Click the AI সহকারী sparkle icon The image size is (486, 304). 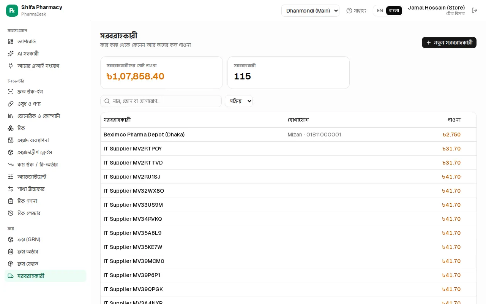[11, 54]
